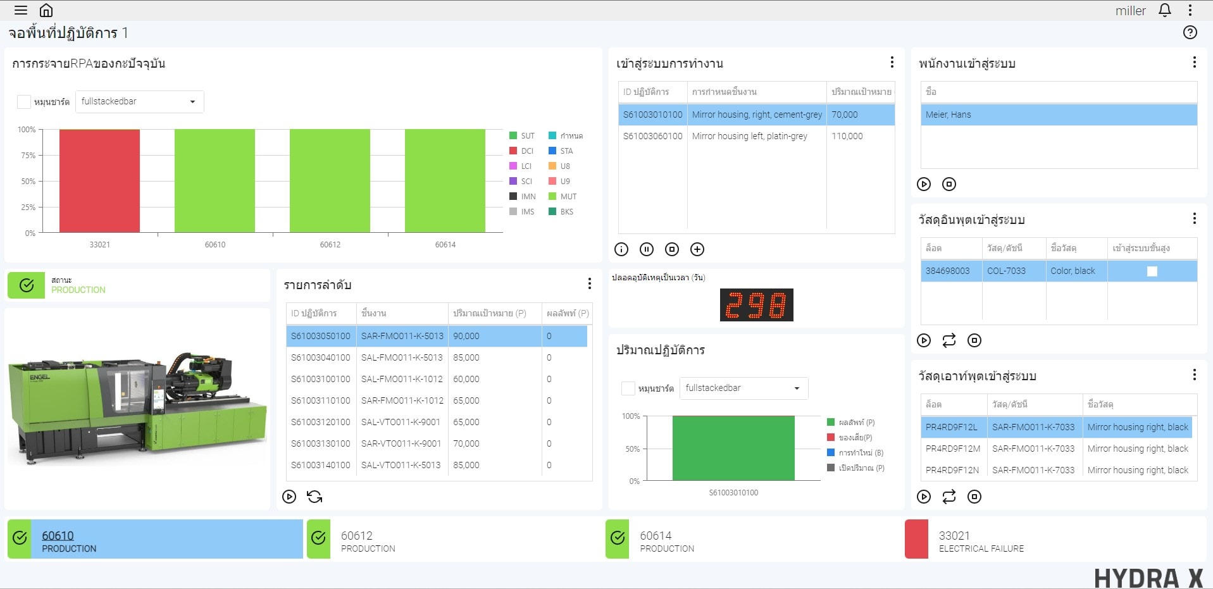Select sequence row S61003100100
Screen dimensions: 1213x589
(x=437, y=379)
